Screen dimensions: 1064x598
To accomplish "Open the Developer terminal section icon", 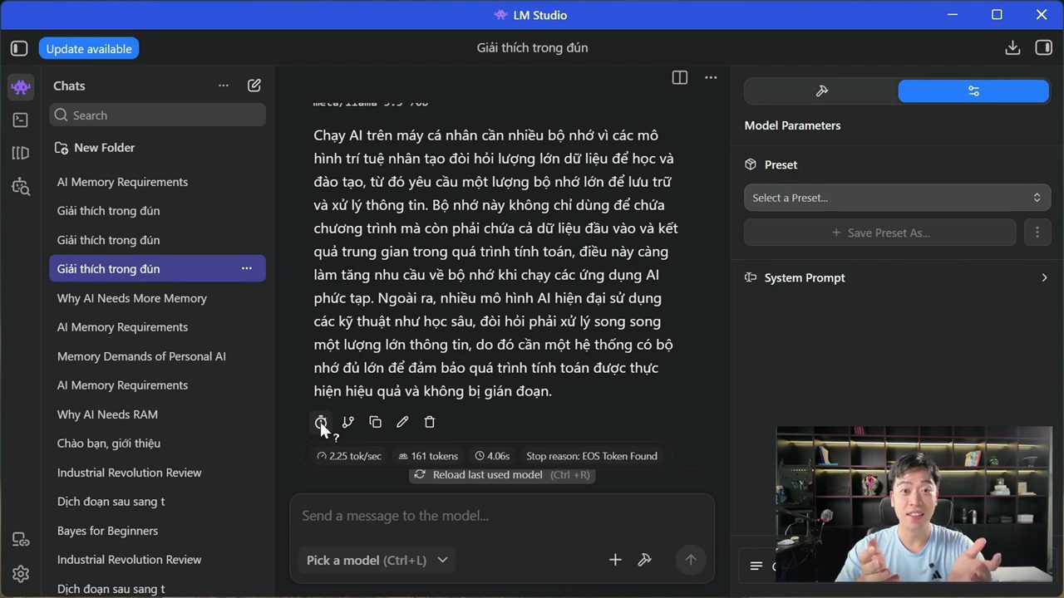I will coord(21,120).
